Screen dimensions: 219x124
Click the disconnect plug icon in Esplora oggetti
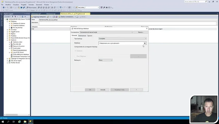(15, 17)
